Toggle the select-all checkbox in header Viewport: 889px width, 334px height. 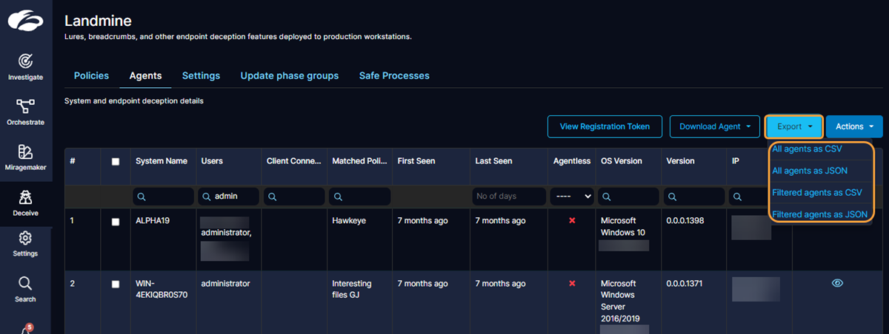[116, 162]
